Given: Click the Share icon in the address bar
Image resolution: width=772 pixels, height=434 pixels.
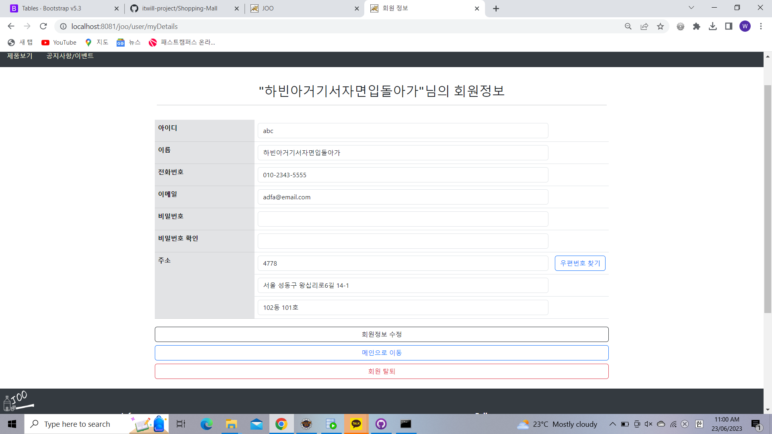Looking at the screenshot, I should click(x=645, y=26).
